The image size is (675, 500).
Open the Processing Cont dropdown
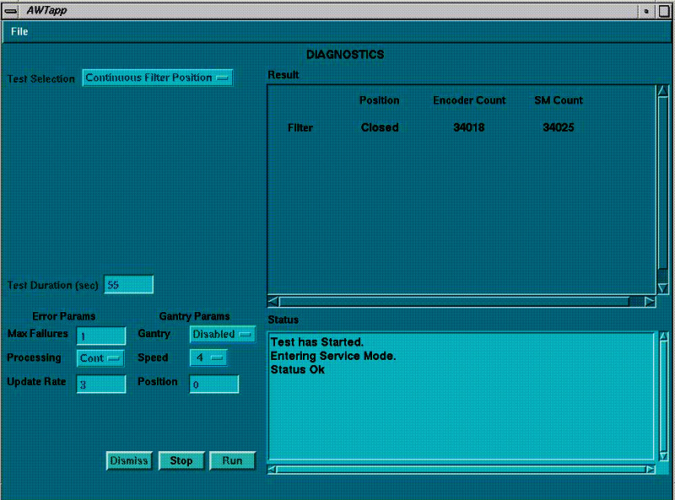pos(100,358)
